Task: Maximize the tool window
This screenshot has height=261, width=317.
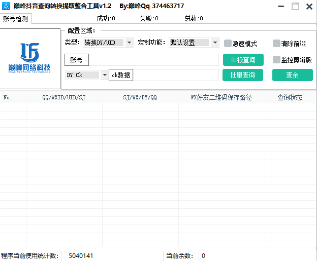Action: tap(295, 6)
